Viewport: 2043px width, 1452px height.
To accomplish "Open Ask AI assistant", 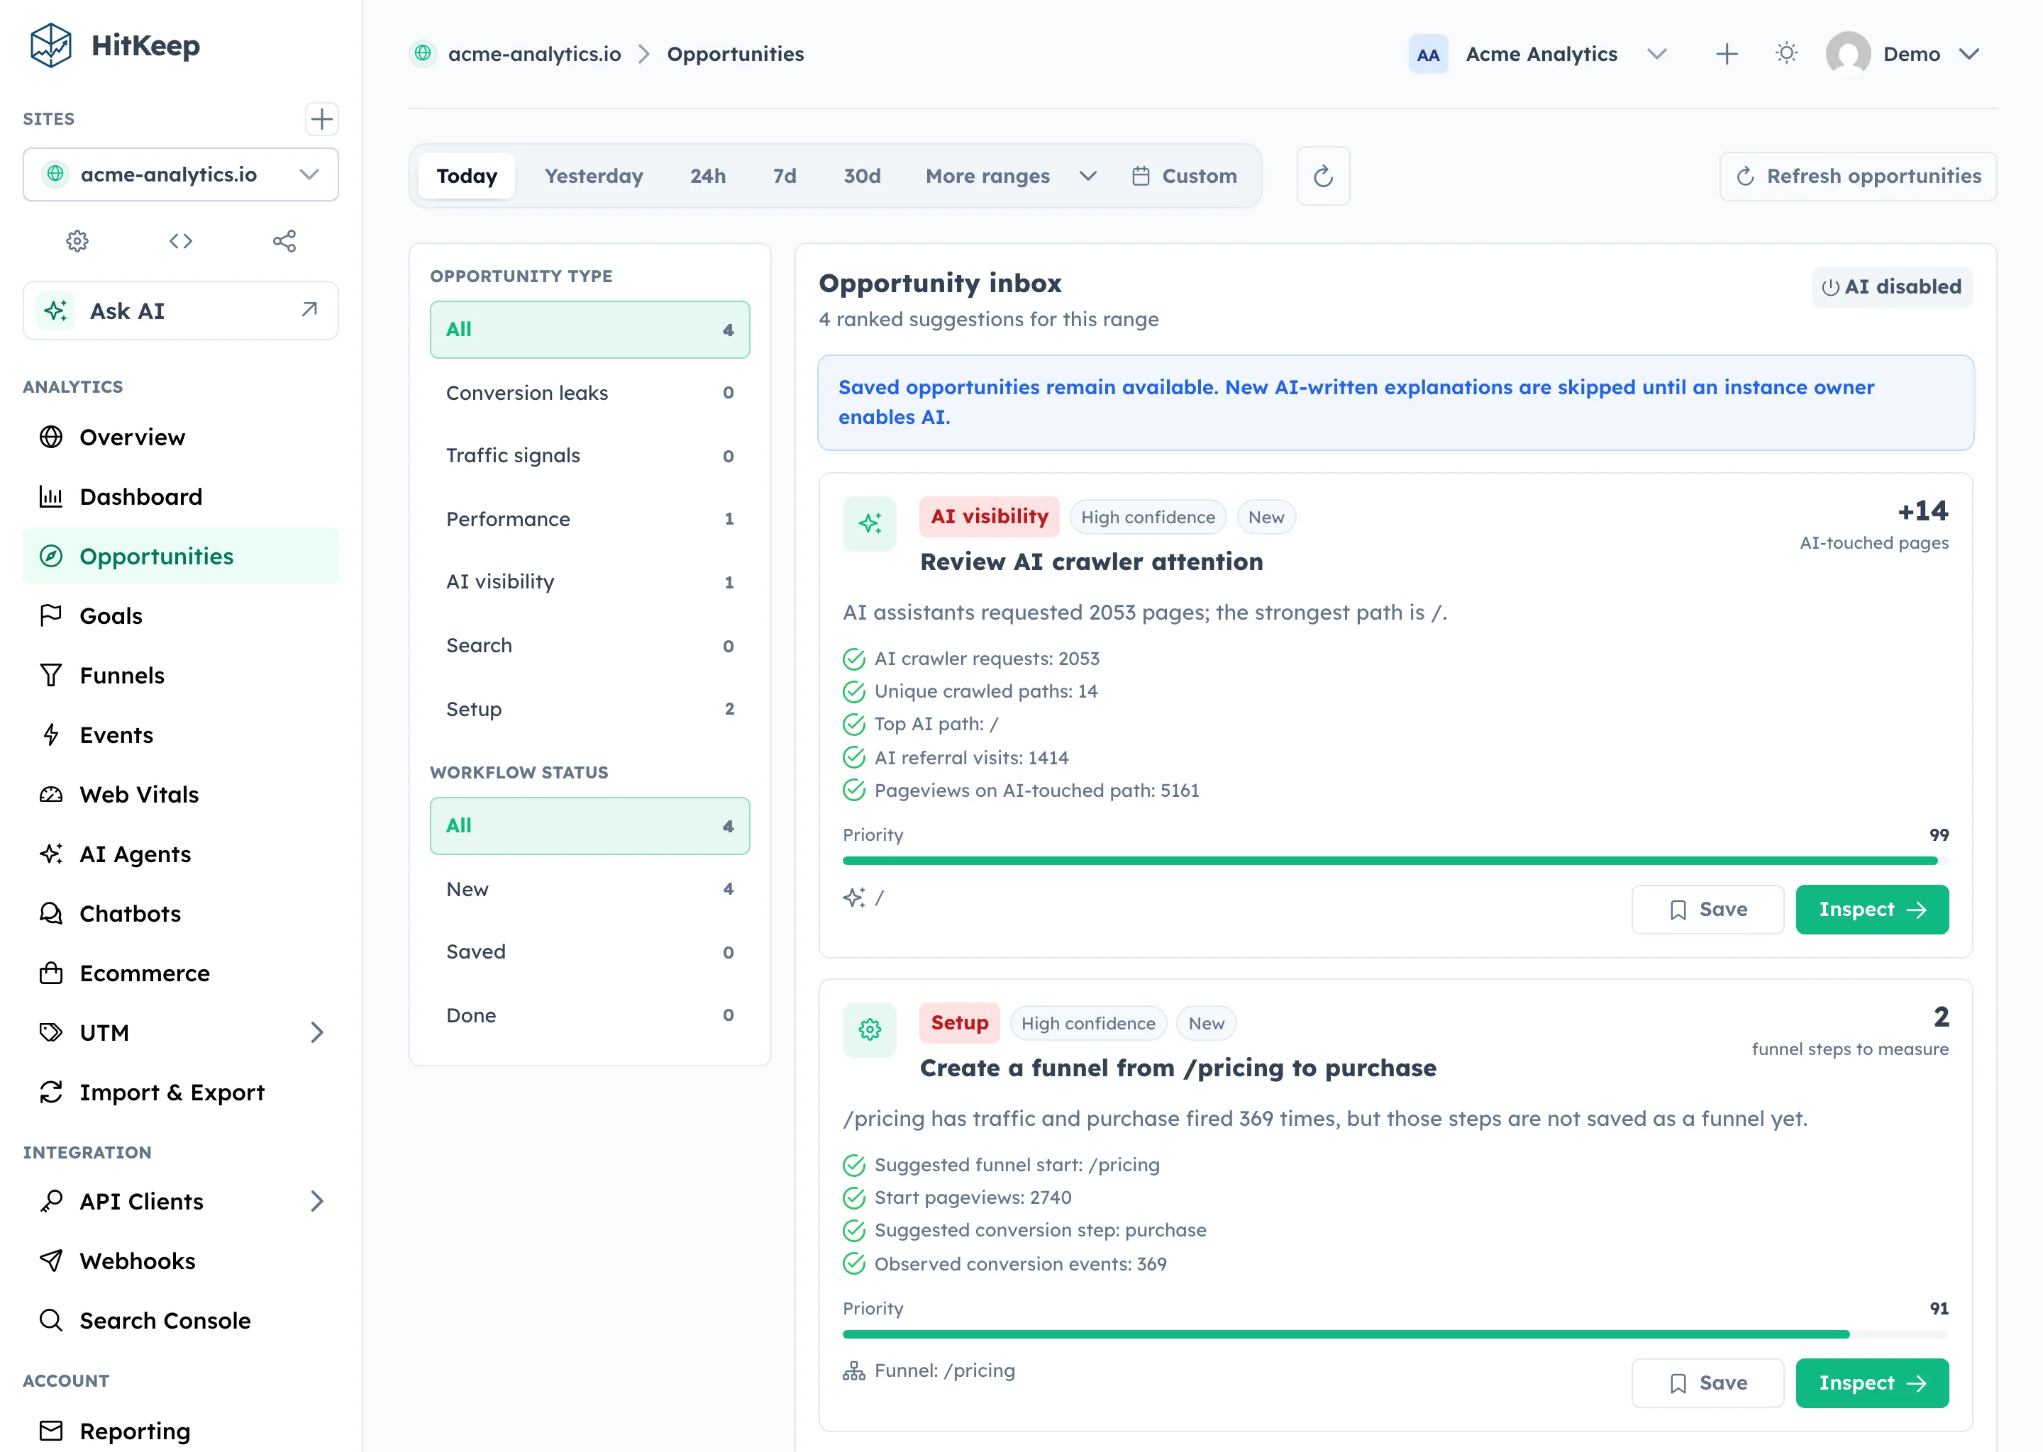I will [x=181, y=311].
